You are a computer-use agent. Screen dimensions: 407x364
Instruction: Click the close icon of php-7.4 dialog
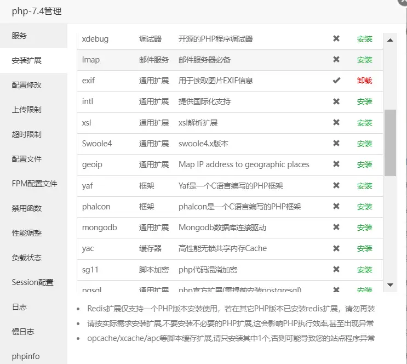pos(403,2)
